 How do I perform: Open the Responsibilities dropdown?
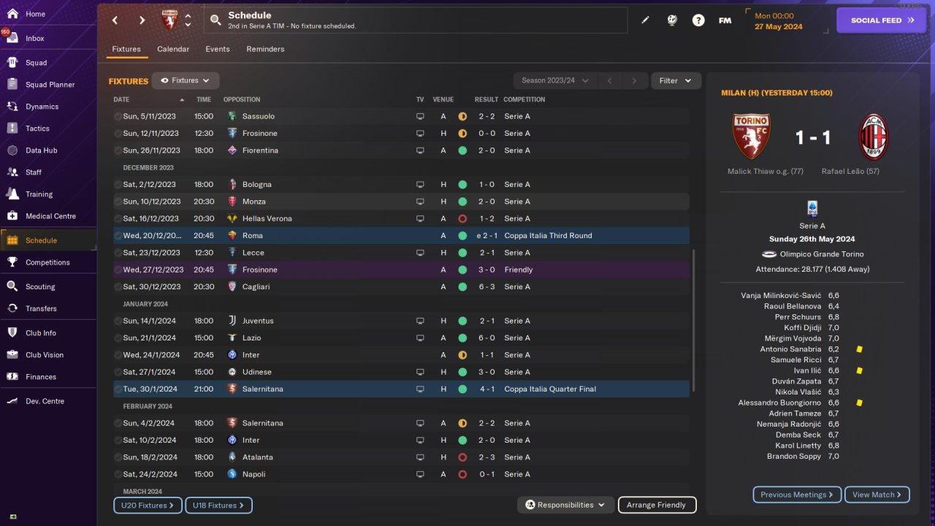pos(565,505)
